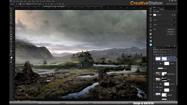Image resolution: width=187 pixels, height=105 pixels.
Task: Open Layers panel Fill dropdown arrow
Action: pyautogui.click(x=171, y=55)
